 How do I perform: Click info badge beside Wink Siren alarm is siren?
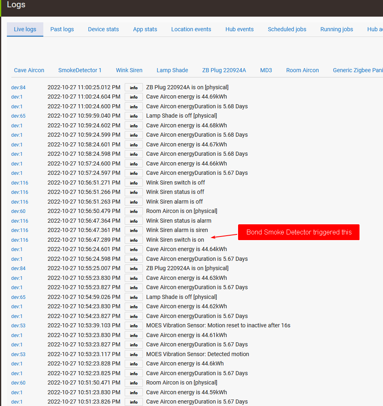point(134,230)
